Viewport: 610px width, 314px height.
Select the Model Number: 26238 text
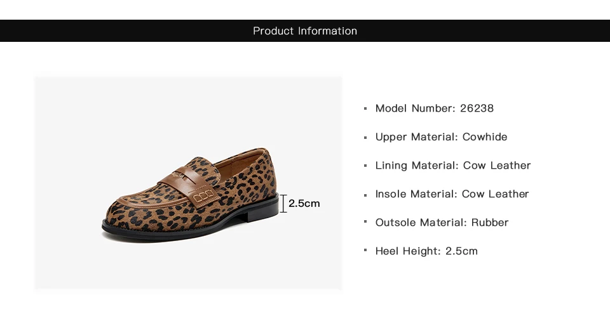(x=434, y=108)
